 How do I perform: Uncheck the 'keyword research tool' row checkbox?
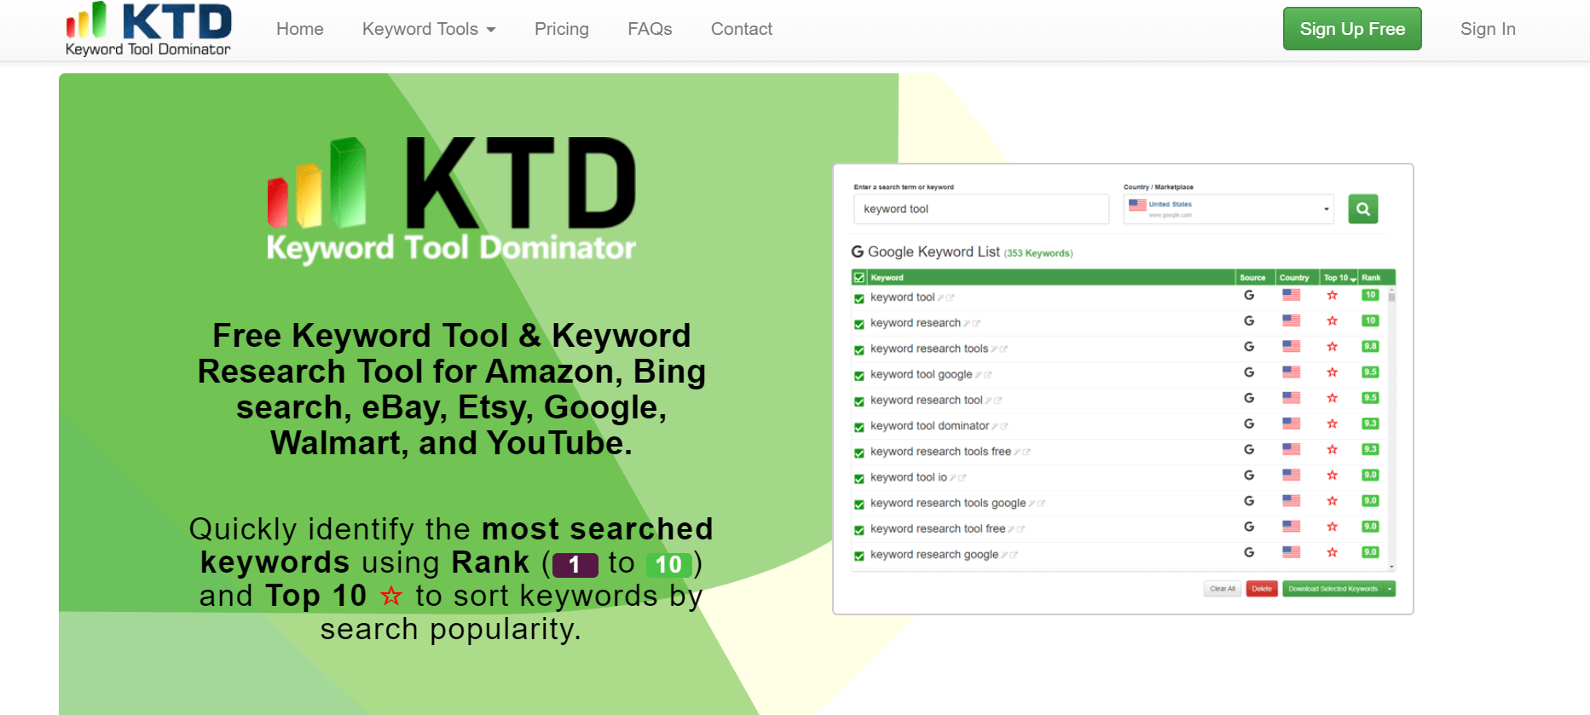(x=859, y=401)
